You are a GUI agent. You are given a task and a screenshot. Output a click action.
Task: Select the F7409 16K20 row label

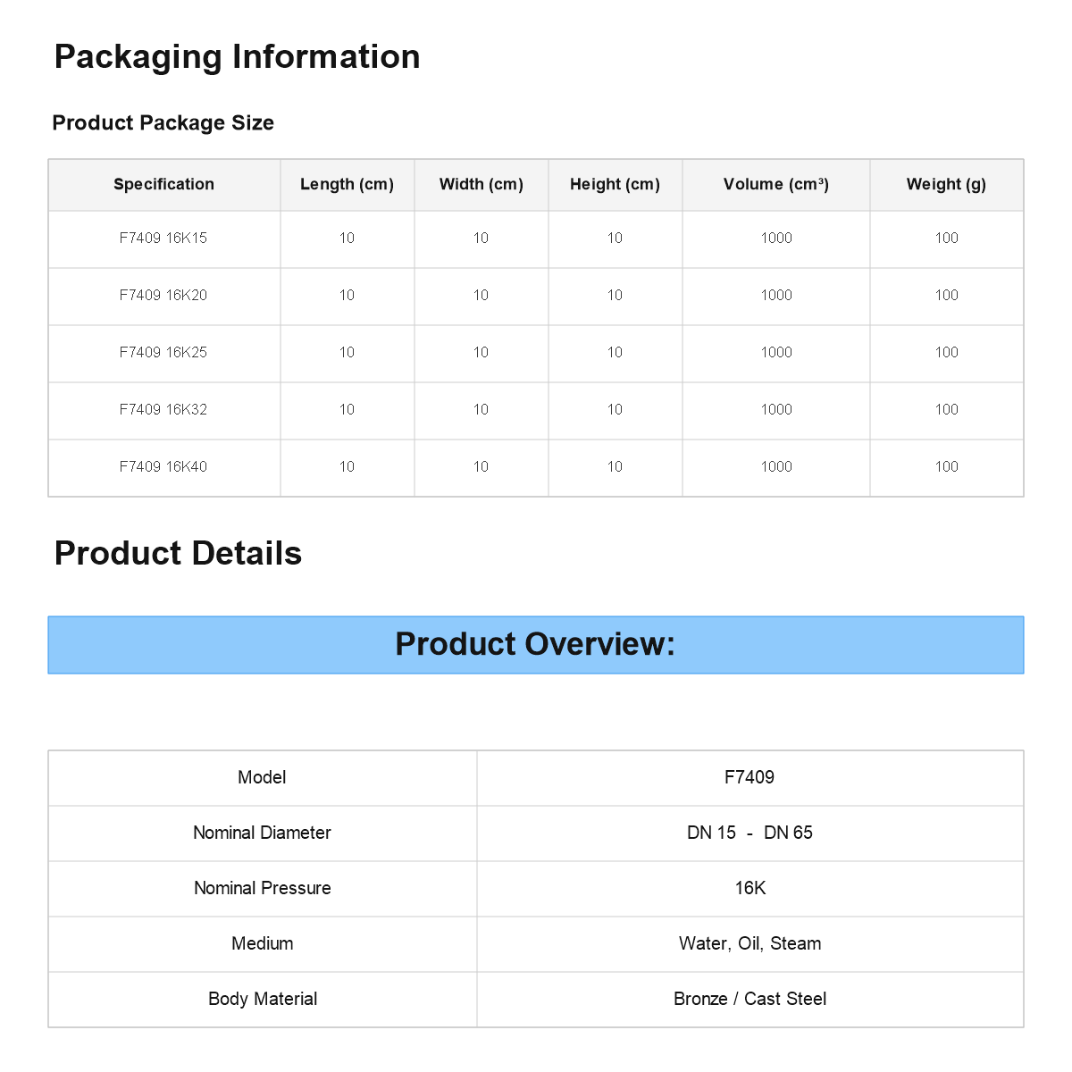click(x=163, y=295)
